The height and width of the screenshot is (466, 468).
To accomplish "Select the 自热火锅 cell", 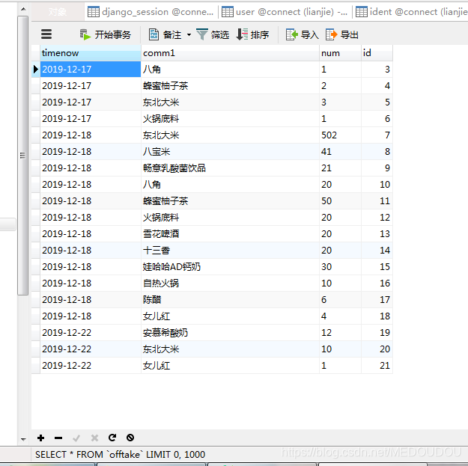I will click(230, 283).
